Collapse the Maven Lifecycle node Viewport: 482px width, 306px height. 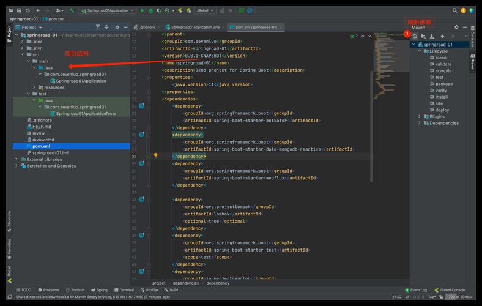[x=420, y=51]
